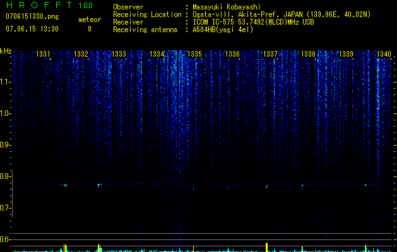This screenshot has width=397, height=252.
Task: Click the 1335 time marker
Action: tap(194, 54)
